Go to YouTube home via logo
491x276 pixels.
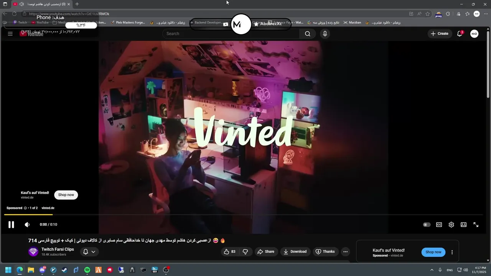click(x=32, y=34)
